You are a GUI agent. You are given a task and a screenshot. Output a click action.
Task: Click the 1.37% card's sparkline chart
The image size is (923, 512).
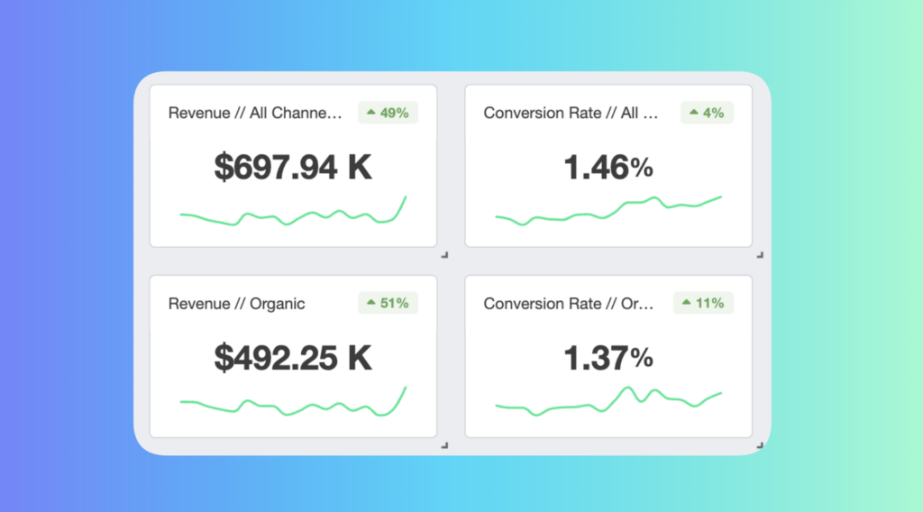click(608, 401)
